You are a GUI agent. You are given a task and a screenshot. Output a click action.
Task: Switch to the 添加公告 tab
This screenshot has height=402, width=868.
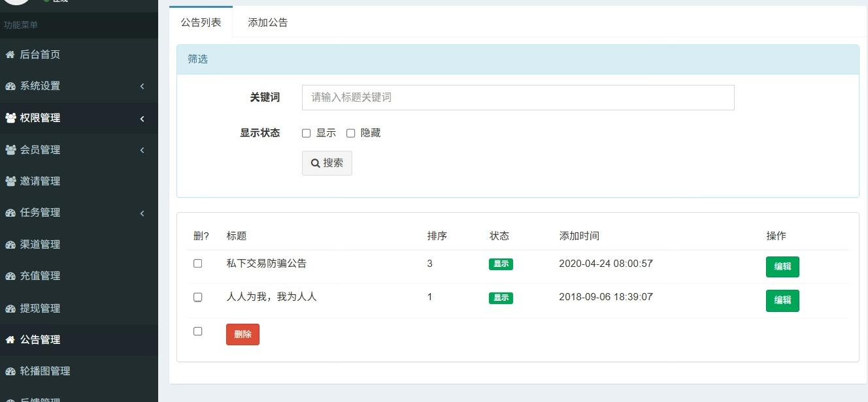268,22
